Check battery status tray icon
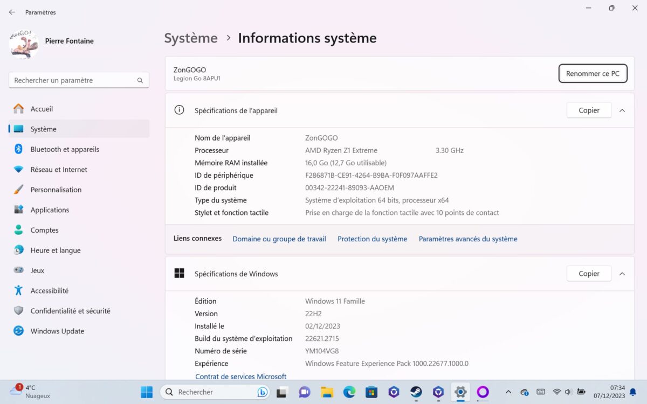This screenshot has width=647, height=404. [581, 392]
